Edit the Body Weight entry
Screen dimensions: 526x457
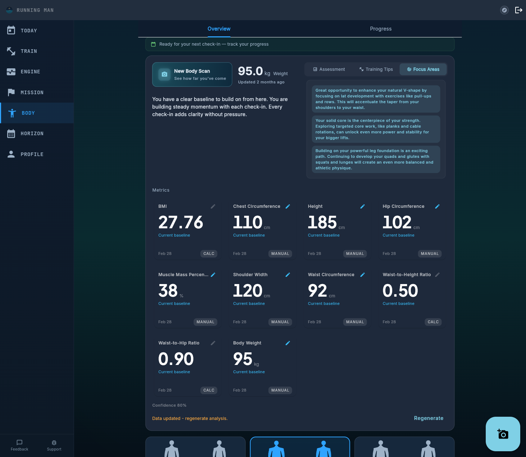point(288,343)
